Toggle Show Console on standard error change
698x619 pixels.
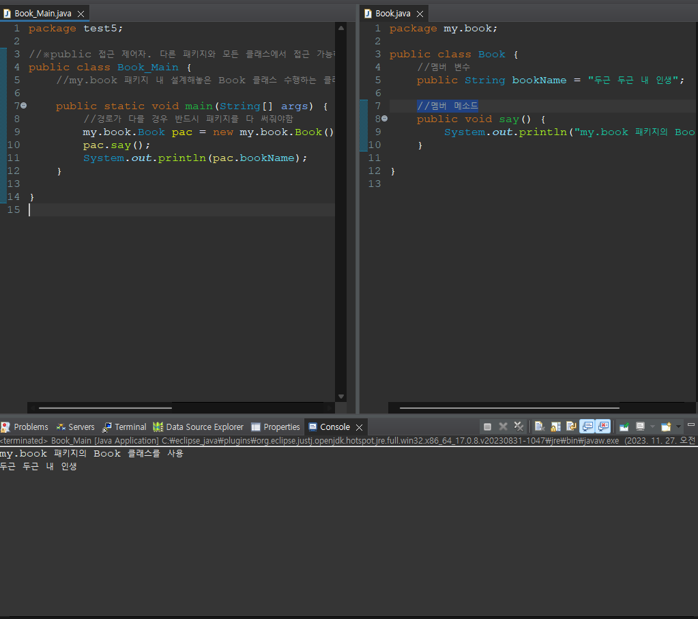coord(603,427)
